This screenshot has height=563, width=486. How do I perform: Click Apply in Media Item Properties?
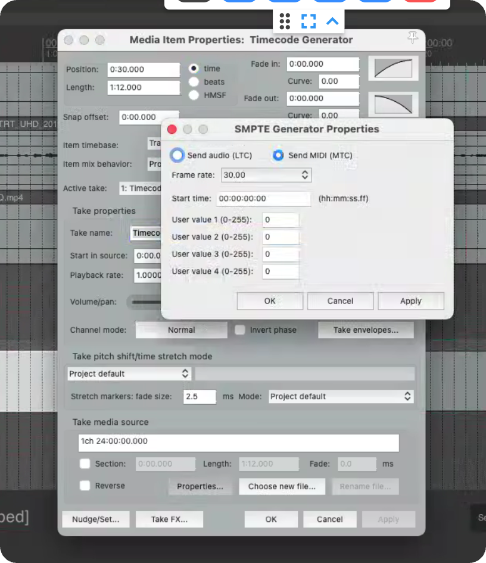[389, 519]
